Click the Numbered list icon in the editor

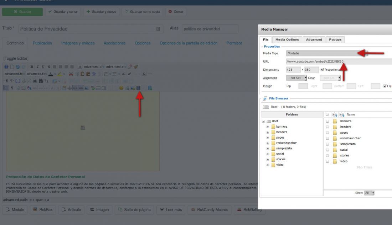(105, 74)
